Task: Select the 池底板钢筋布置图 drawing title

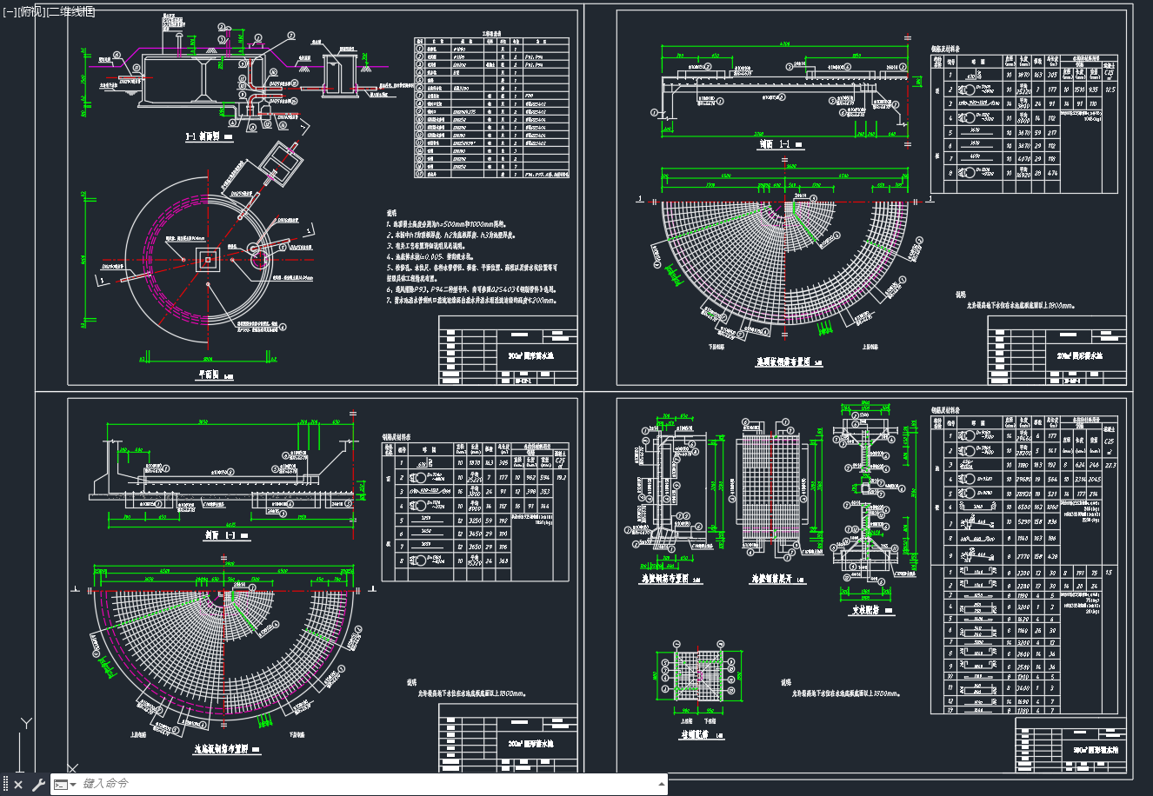Action: 221,748
